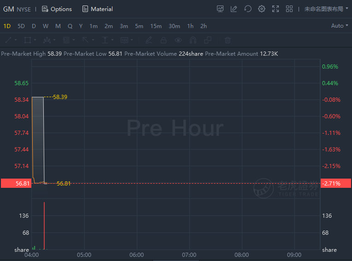This screenshot has width=352, height=261.
Task: Open the Options chain button
Action: coord(57,9)
